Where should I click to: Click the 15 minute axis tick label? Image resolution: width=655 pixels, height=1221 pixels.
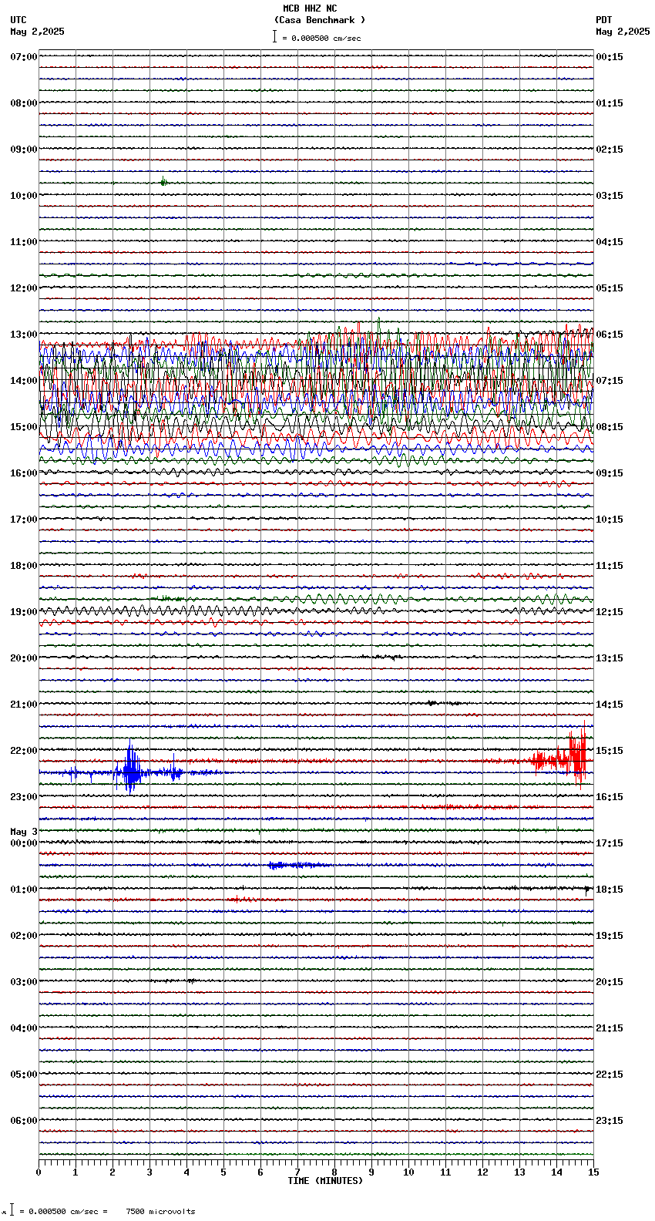593,1172
